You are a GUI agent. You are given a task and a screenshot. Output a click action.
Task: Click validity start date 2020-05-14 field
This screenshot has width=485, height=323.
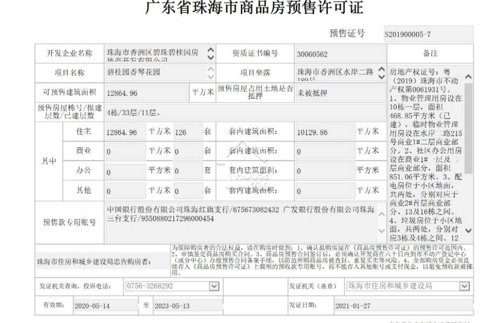coord(106,306)
